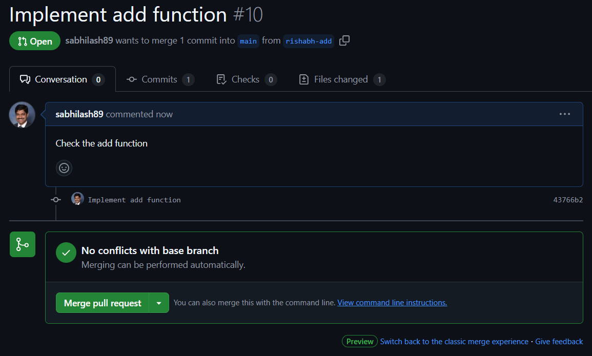Switch to the Conversation tab

pyautogui.click(x=62, y=79)
